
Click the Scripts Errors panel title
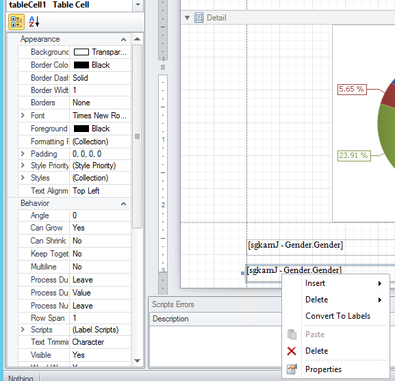pos(173,304)
